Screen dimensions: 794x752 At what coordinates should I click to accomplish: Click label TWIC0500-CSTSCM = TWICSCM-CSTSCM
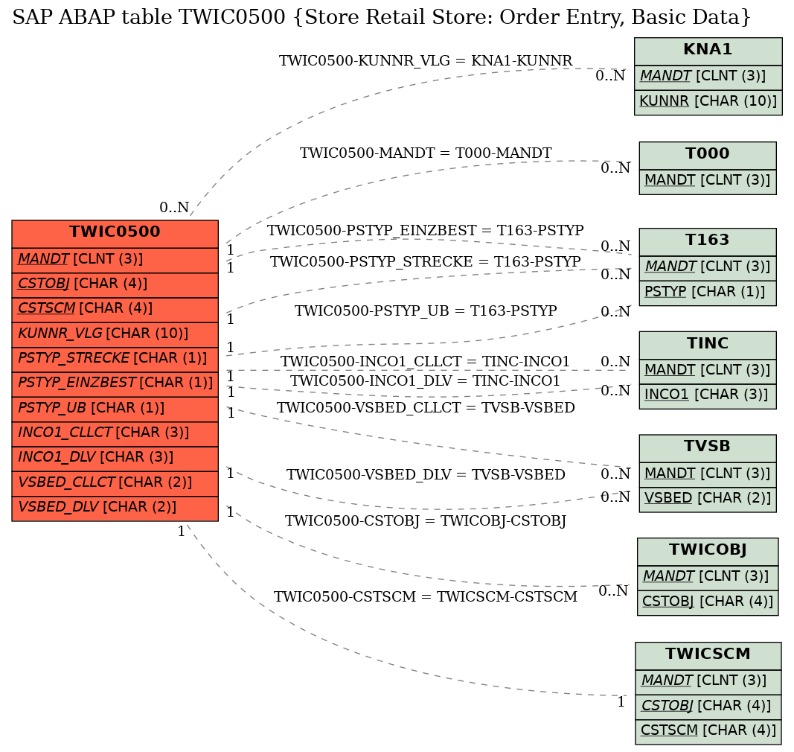click(426, 597)
